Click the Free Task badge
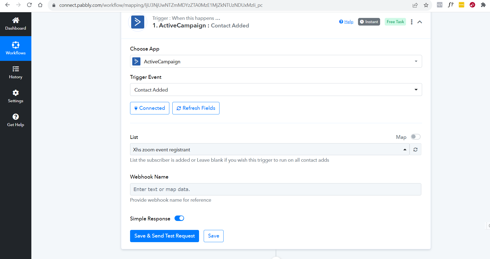Image resolution: width=490 pixels, height=259 pixels. [395, 22]
